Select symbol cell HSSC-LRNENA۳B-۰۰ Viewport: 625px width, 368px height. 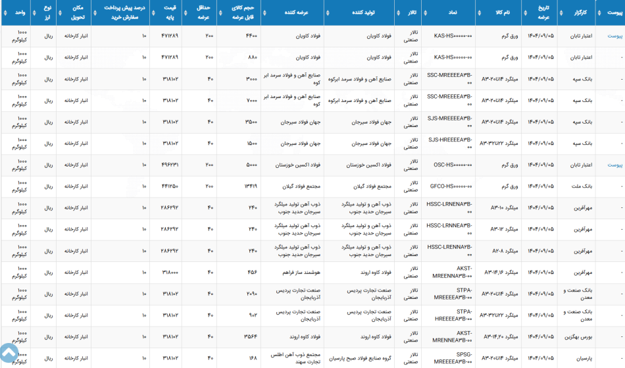pos(449,208)
